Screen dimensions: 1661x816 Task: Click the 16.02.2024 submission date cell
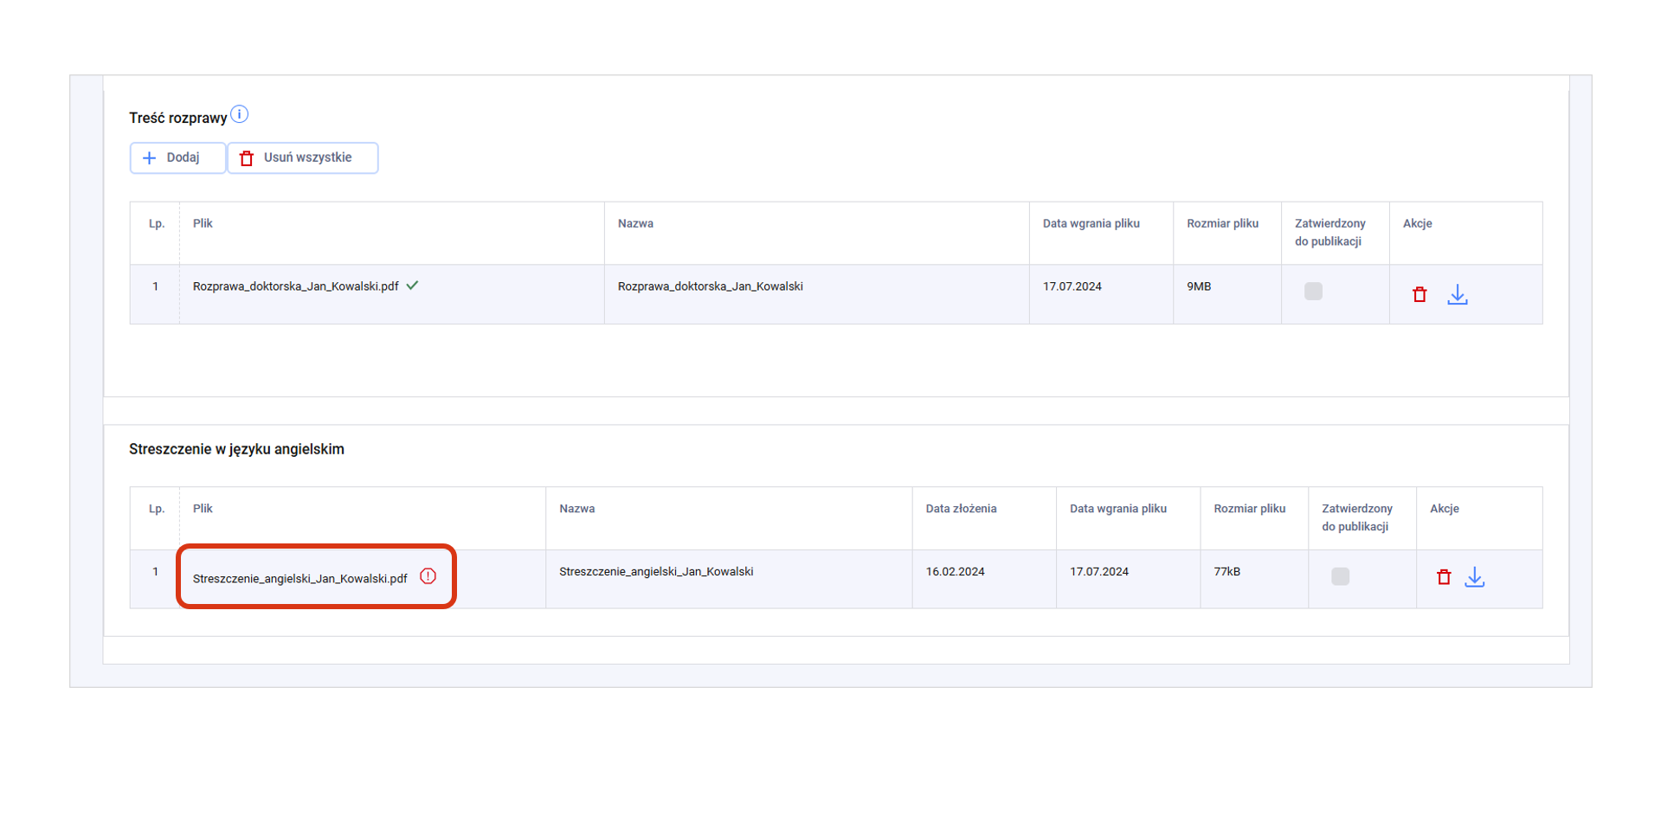[955, 572]
